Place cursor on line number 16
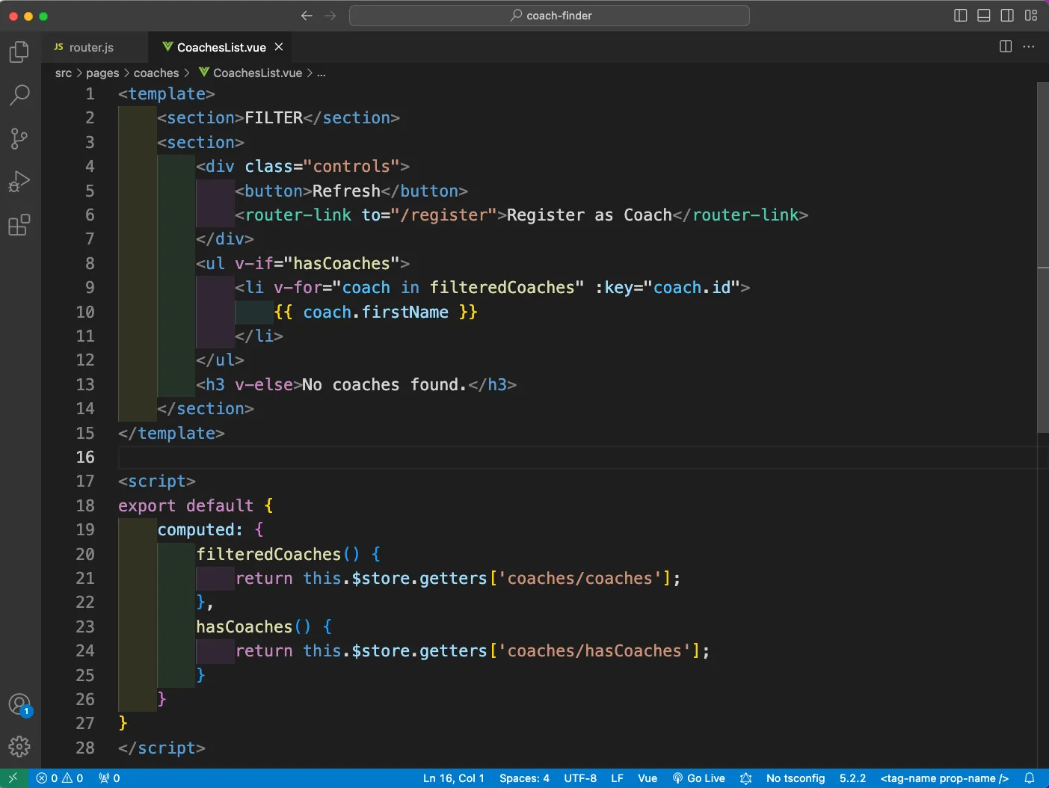Image resolution: width=1049 pixels, height=788 pixels. 85,457
